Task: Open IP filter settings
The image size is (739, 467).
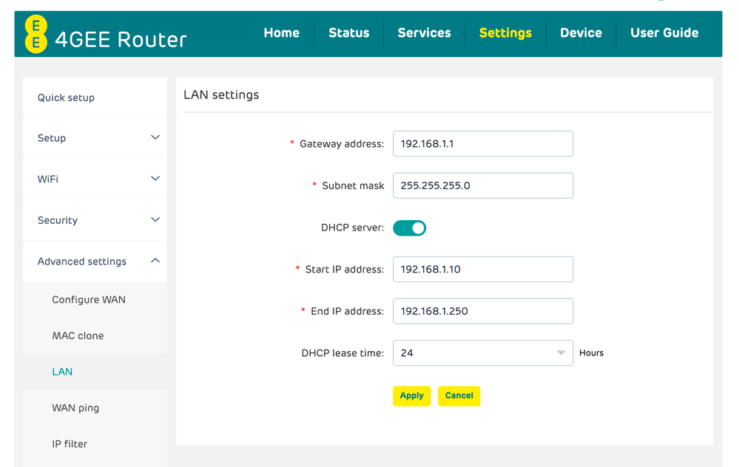Action: pos(69,443)
